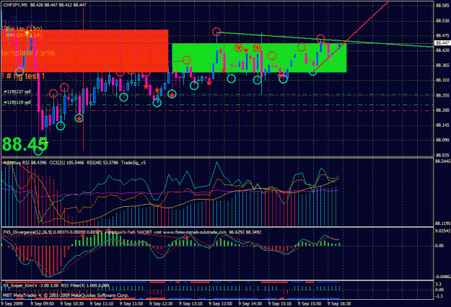The width and height of the screenshot is (451, 307).
Task: Click 0.02542 on the divergence scale
Action: pyautogui.click(x=442, y=231)
